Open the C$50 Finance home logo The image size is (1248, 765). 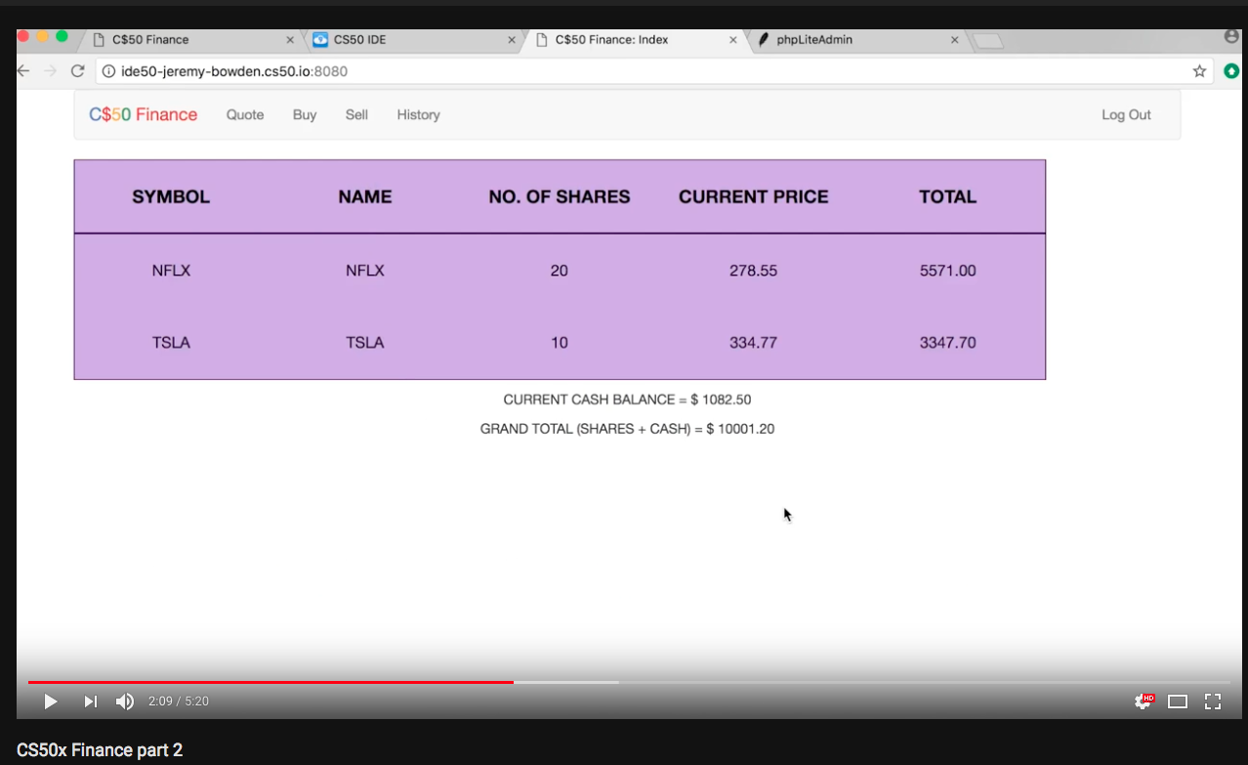tap(144, 114)
